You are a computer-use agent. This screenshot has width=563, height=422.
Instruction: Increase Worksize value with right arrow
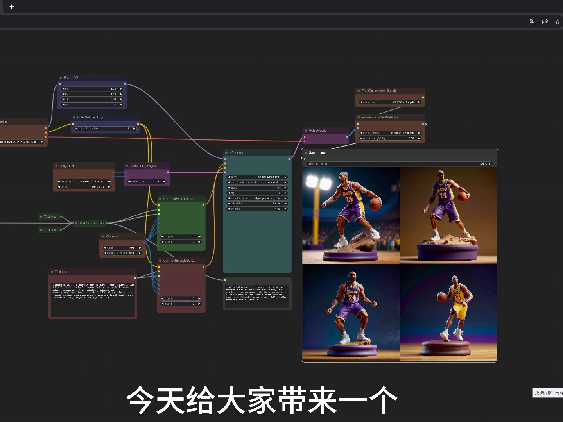coord(140,247)
